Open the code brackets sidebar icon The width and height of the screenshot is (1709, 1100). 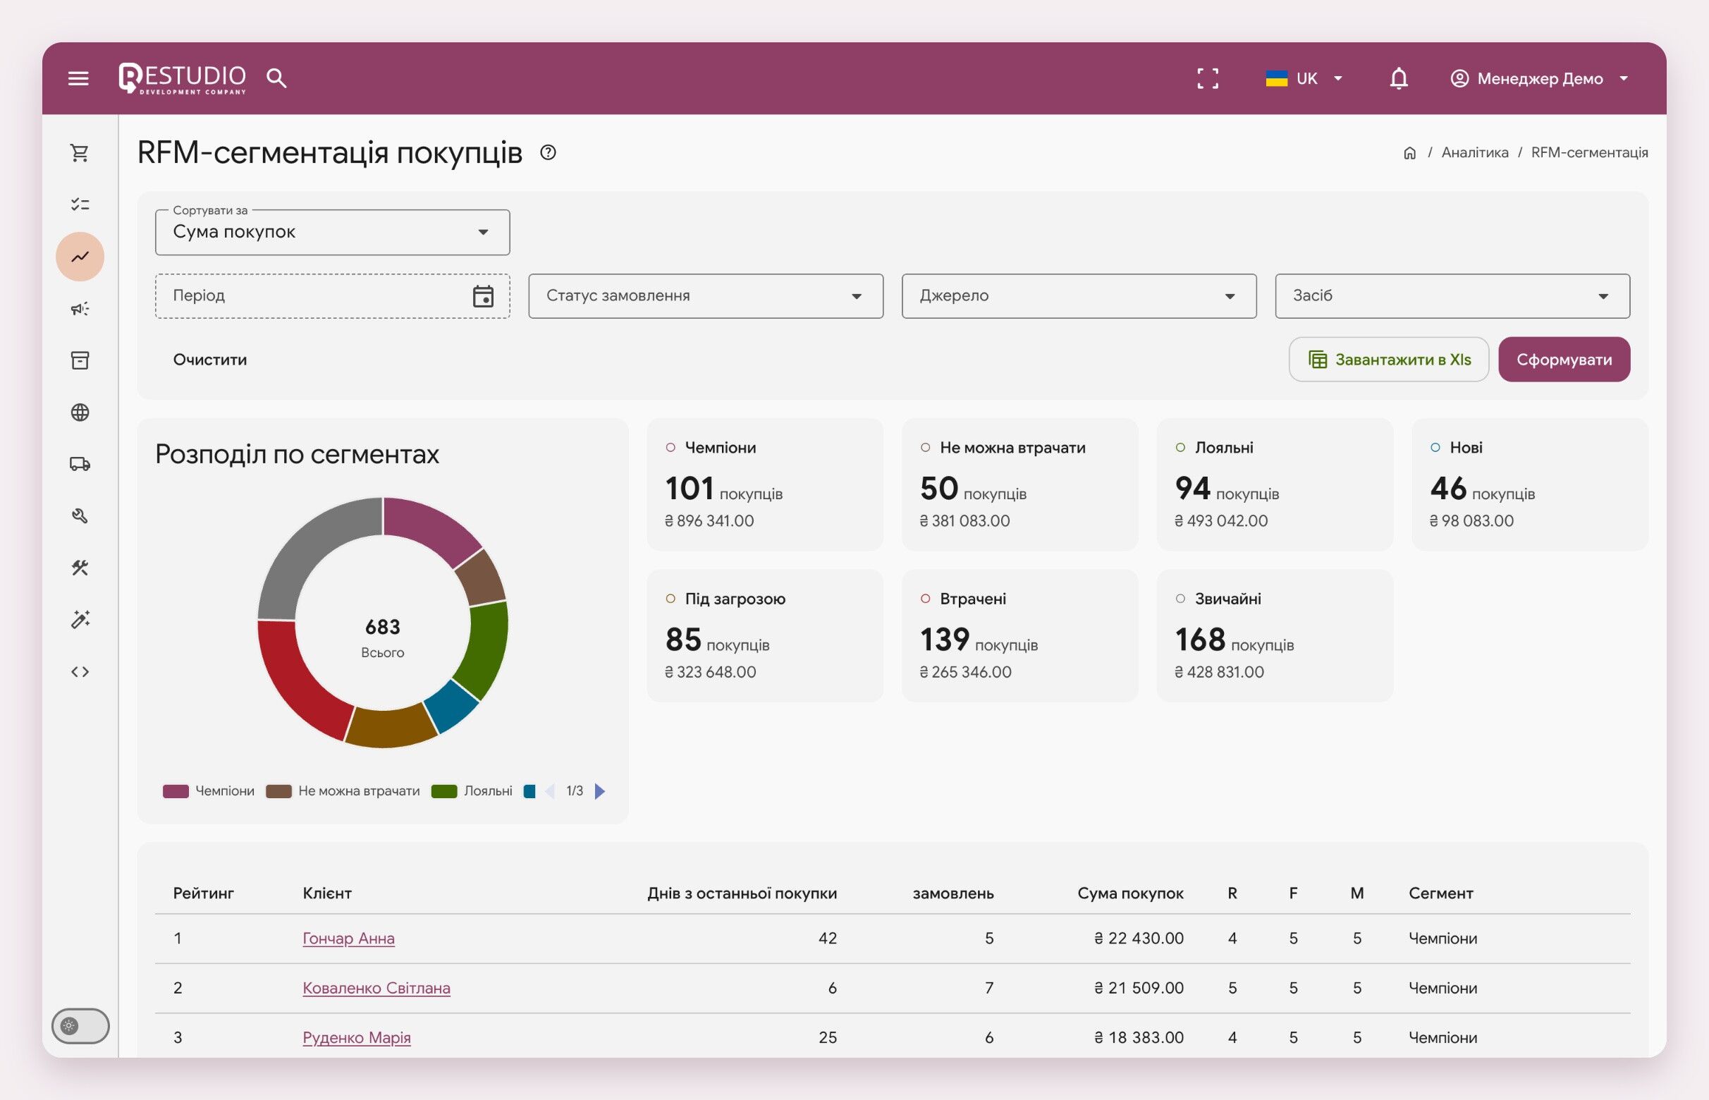[x=80, y=671]
